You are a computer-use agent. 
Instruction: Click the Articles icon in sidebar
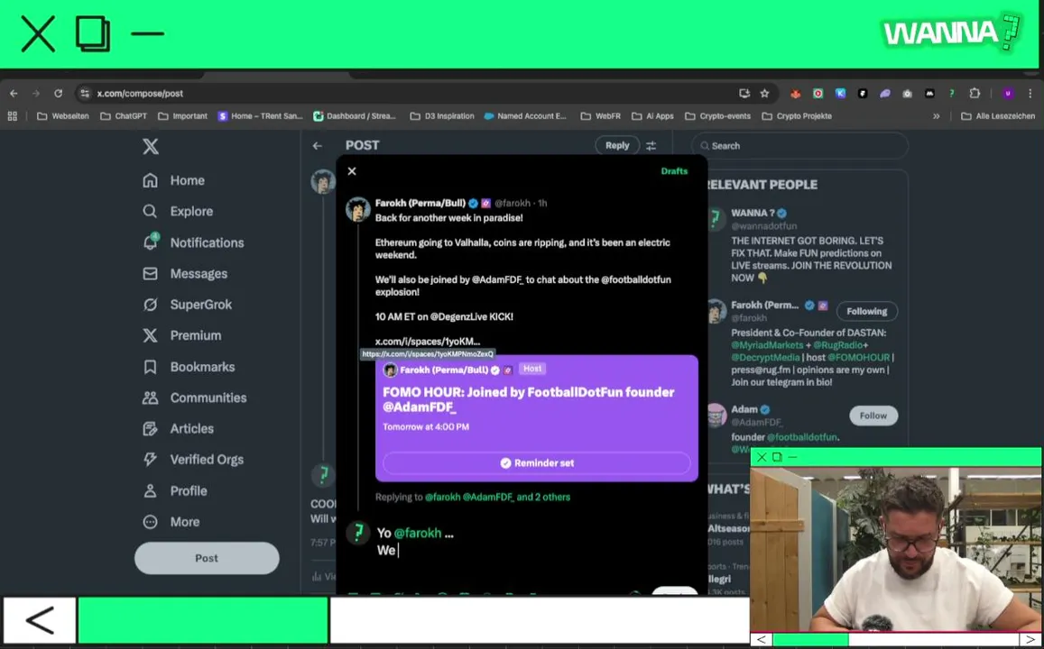(x=151, y=429)
